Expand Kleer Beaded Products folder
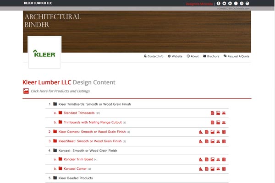 (x=55, y=178)
